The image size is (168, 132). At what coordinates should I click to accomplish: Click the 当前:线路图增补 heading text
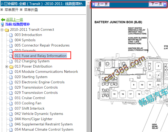click(x=17, y=24)
